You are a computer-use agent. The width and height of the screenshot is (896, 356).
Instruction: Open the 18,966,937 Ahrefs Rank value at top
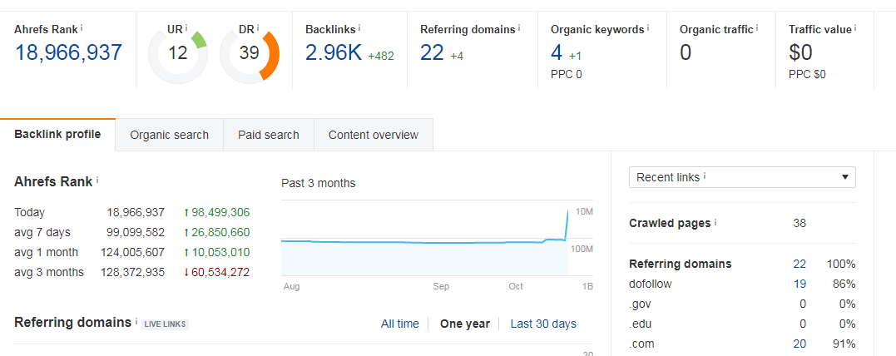pos(68,52)
